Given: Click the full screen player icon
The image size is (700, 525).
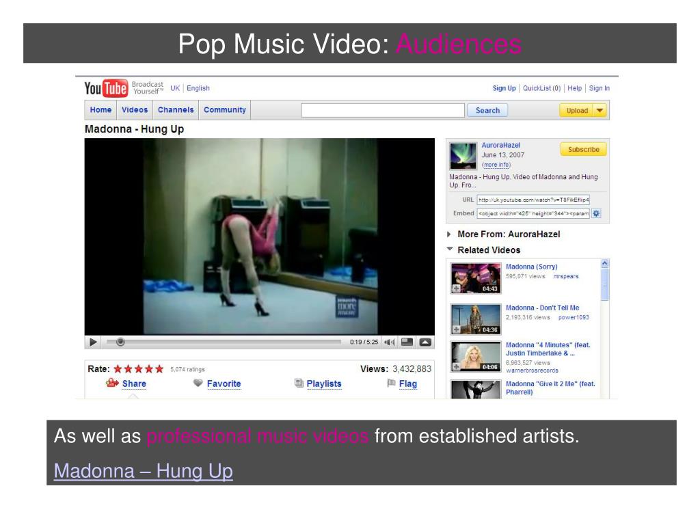Looking at the screenshot, I should (425, 342).
